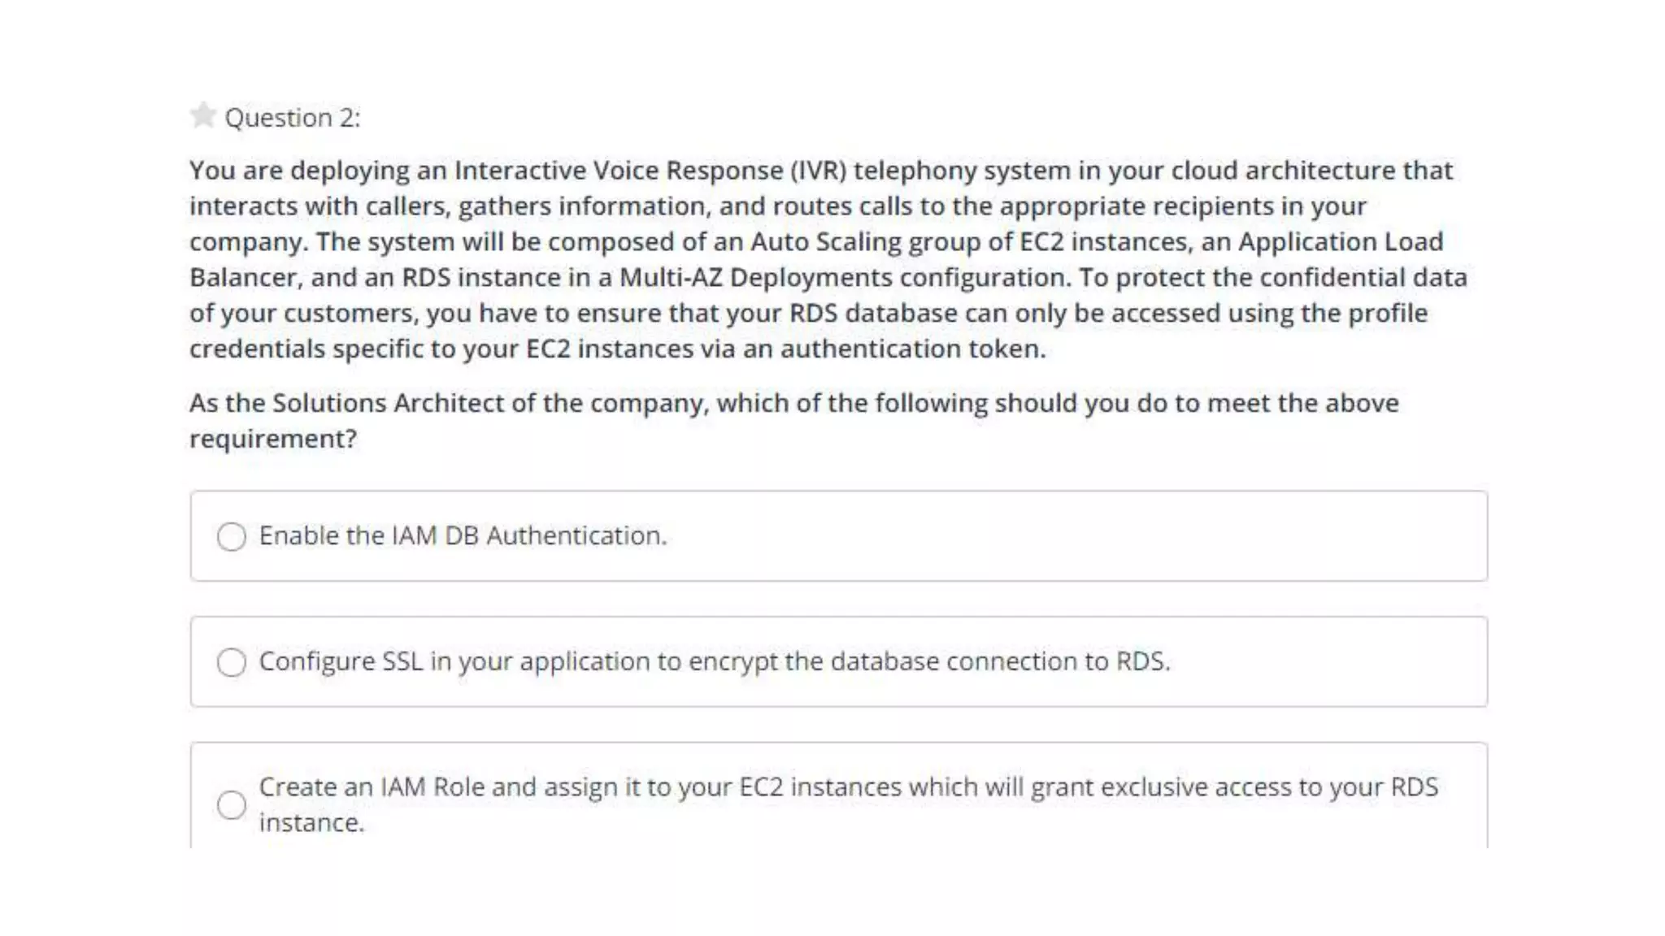Click the 'Create an IAM Role' answer text
The height and width of the screenshot is (936, 1665).
[372, 787]
